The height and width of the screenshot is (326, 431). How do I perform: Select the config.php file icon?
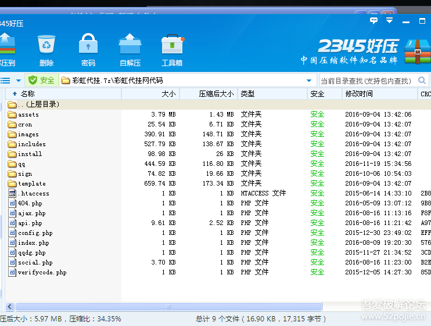coord(12,233)
